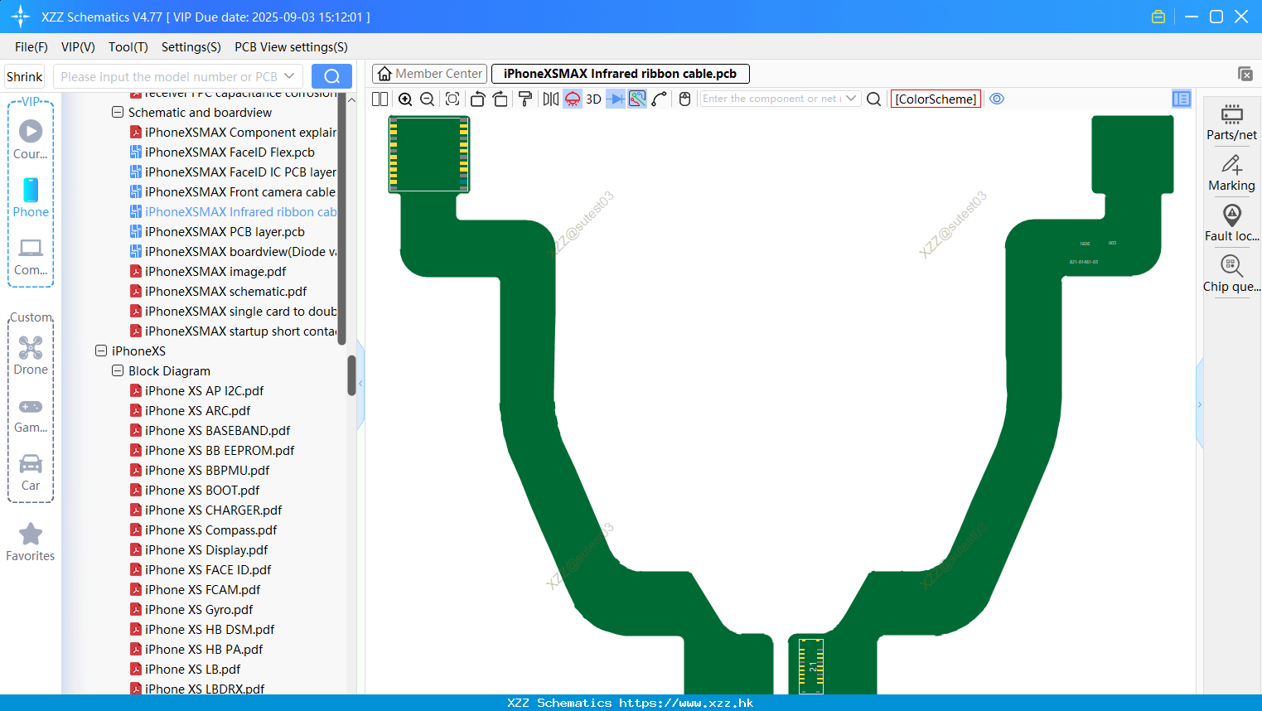Rotate the board clockwise
The image size is (1262, 711).
[500, 99]
